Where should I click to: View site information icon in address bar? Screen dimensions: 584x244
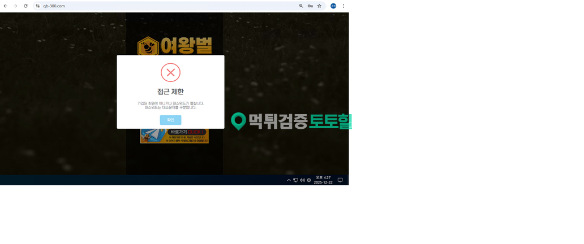38,6
